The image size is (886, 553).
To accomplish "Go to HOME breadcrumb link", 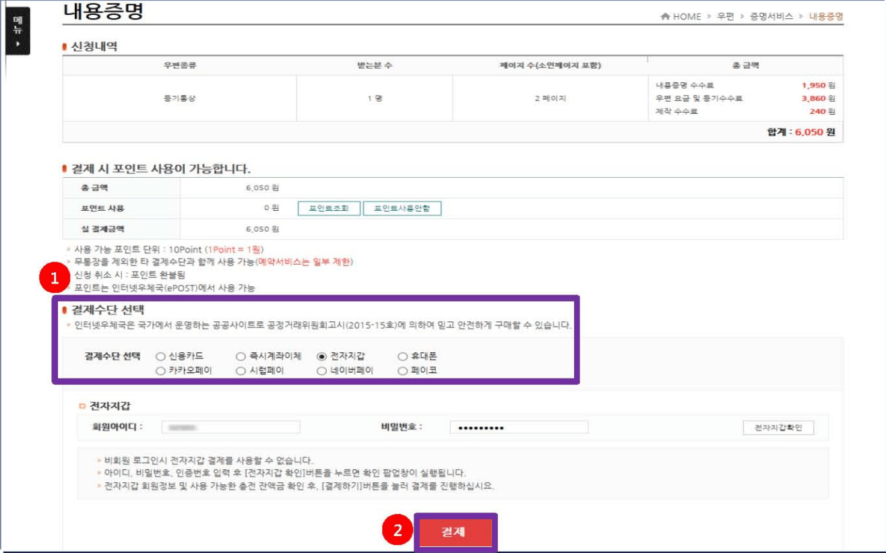I will [687, 16].
